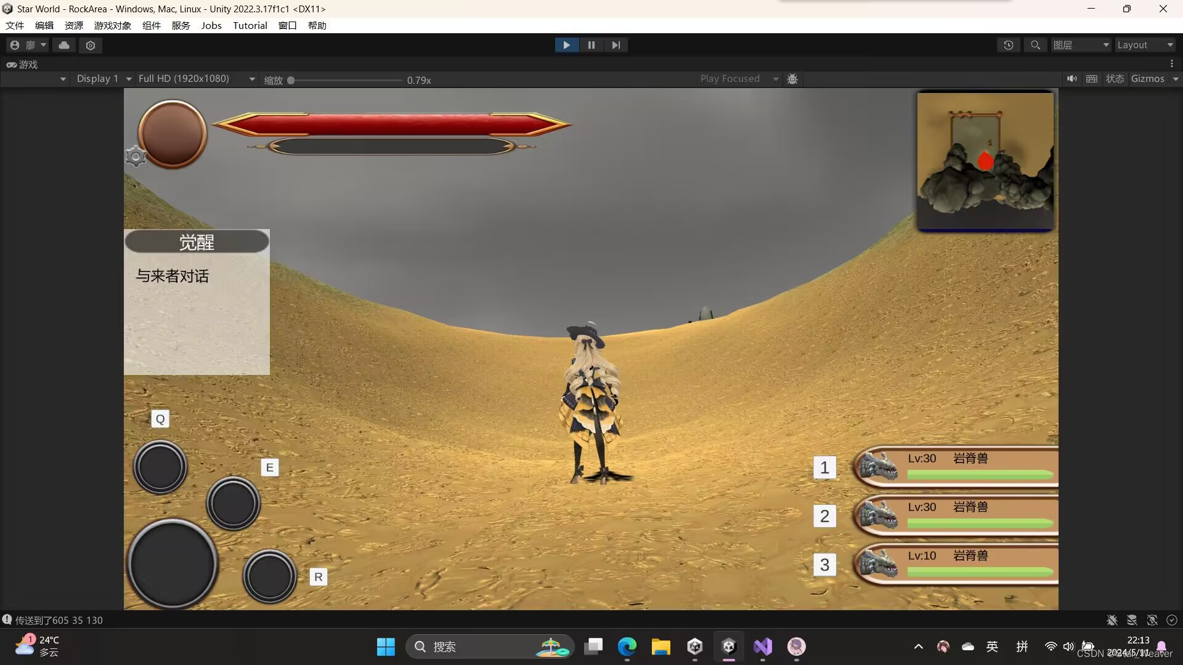1183x665 pixels.
Task: Click the skill button next to E
Action: [233, 503]
